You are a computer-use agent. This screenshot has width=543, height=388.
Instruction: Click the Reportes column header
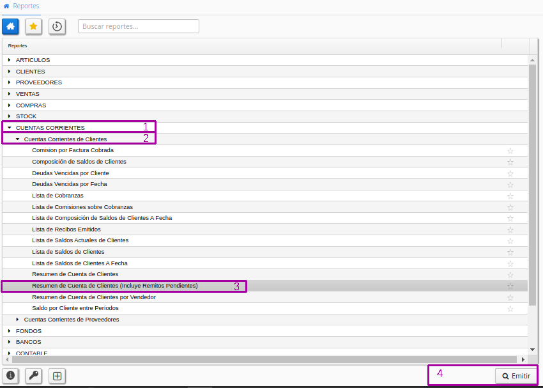252,46
